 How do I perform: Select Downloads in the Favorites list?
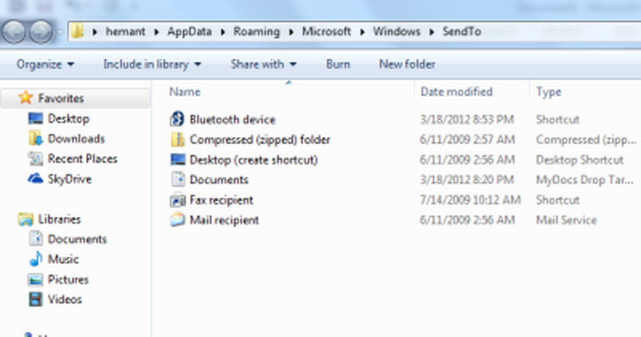point(76,139)
